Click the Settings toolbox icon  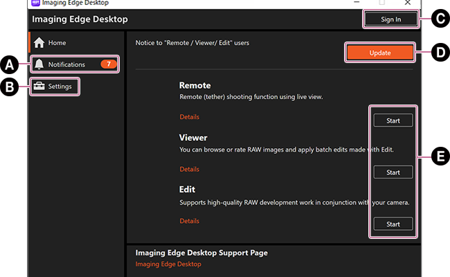point(39,86)
